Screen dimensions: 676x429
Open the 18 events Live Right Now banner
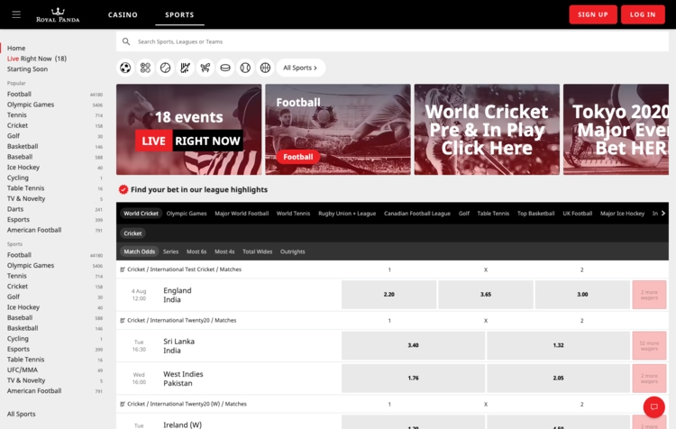point(189,130)
